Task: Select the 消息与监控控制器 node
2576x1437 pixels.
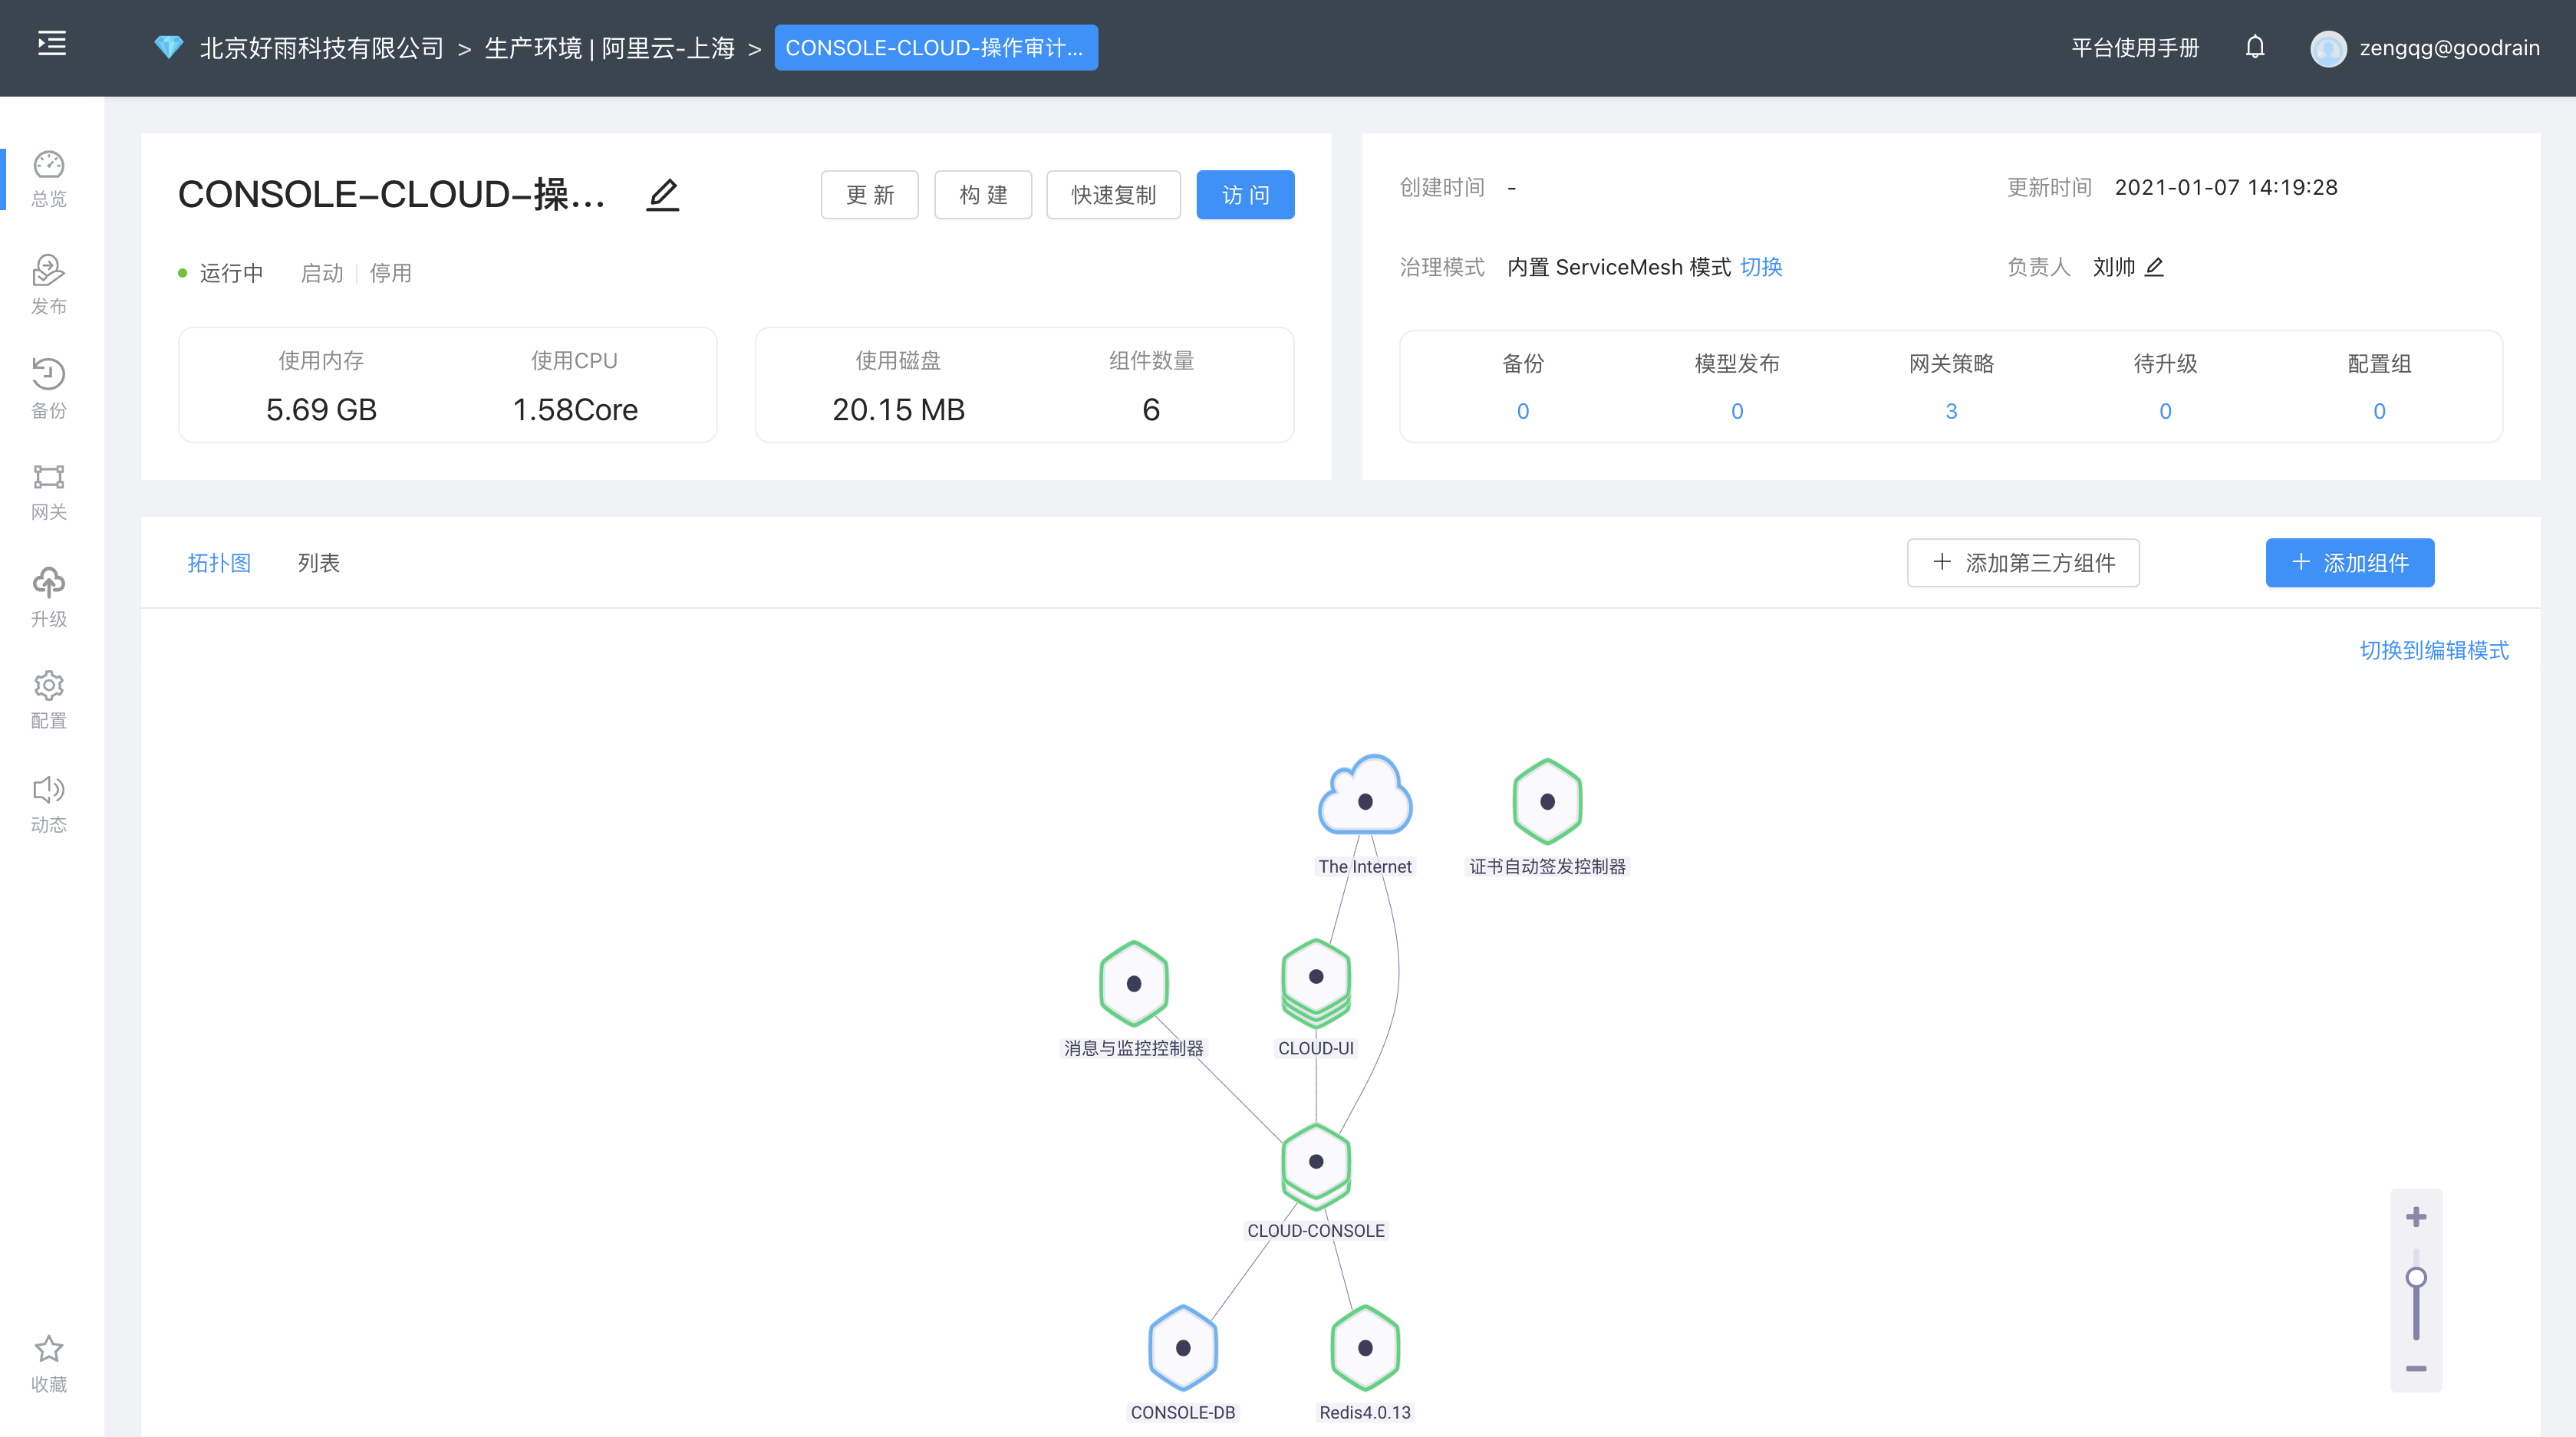Action: [1133, 983]
